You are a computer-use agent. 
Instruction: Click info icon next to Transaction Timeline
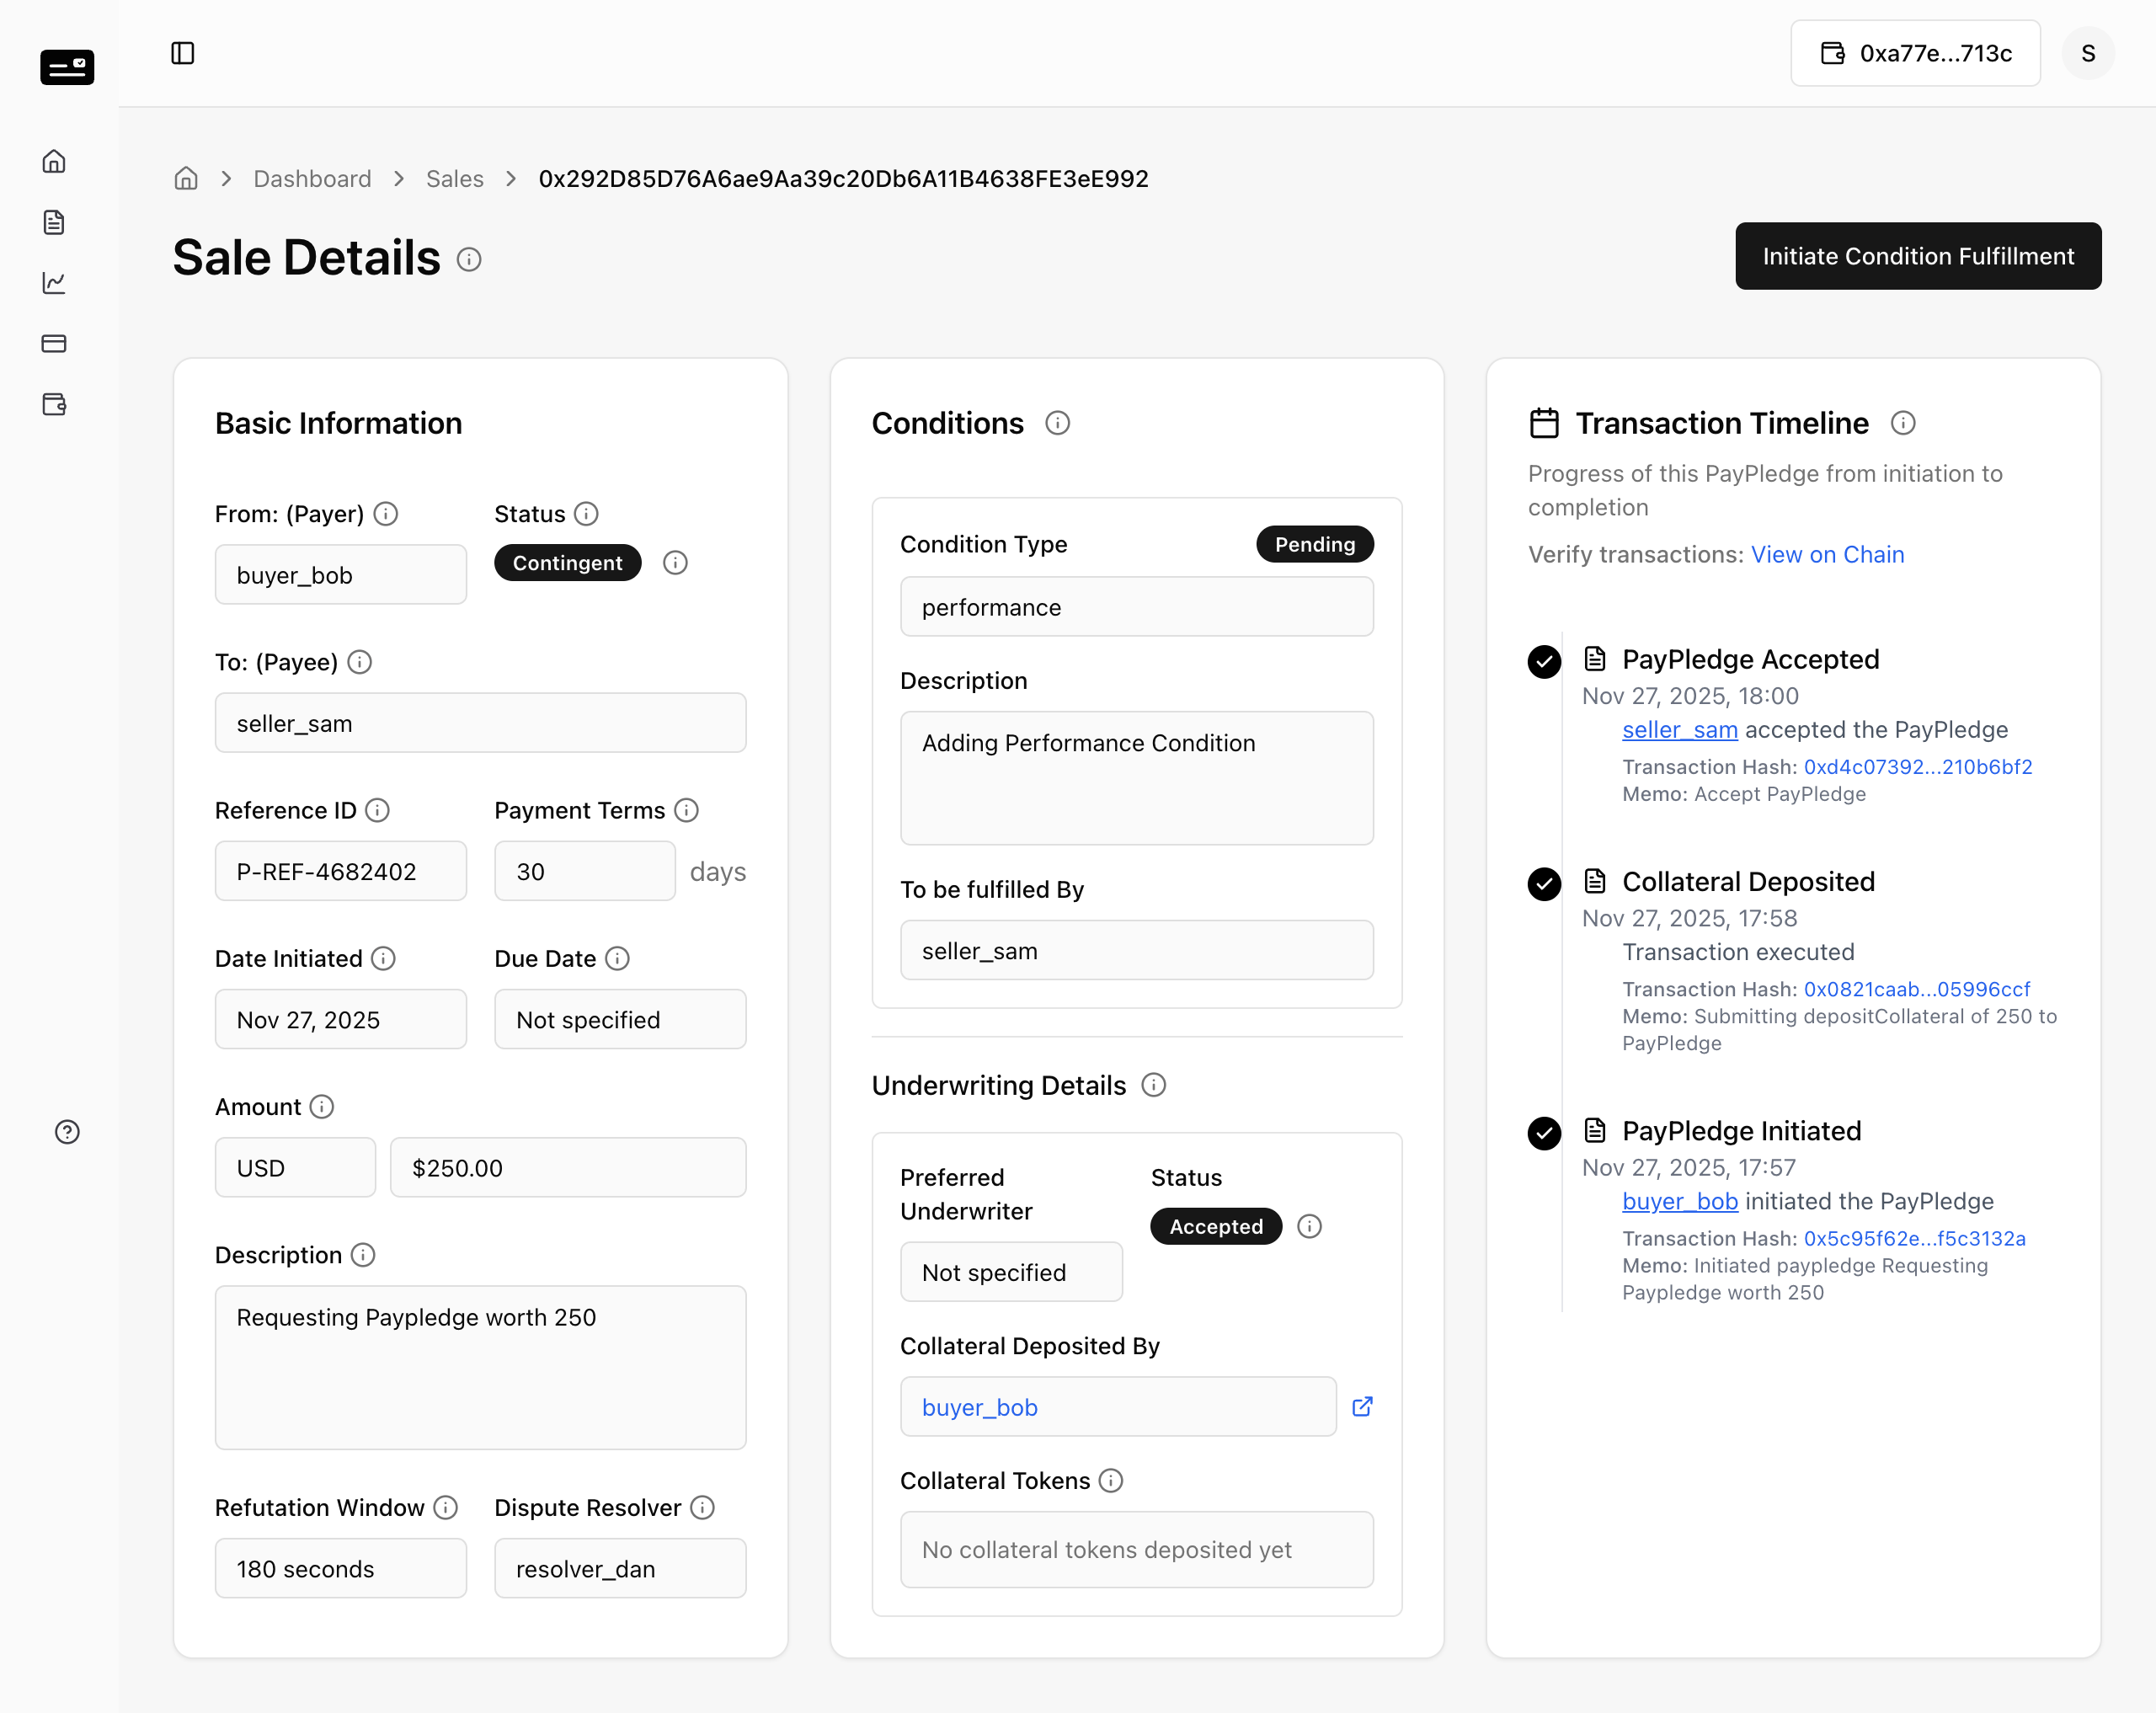point(1903,423)
